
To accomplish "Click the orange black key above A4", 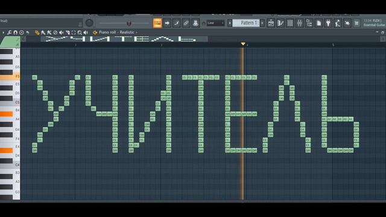I will [7, 114].
